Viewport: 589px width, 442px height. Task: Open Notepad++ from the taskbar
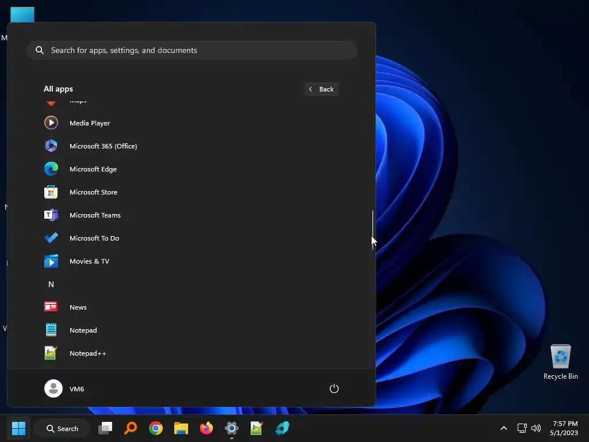[x=257, y=428]
